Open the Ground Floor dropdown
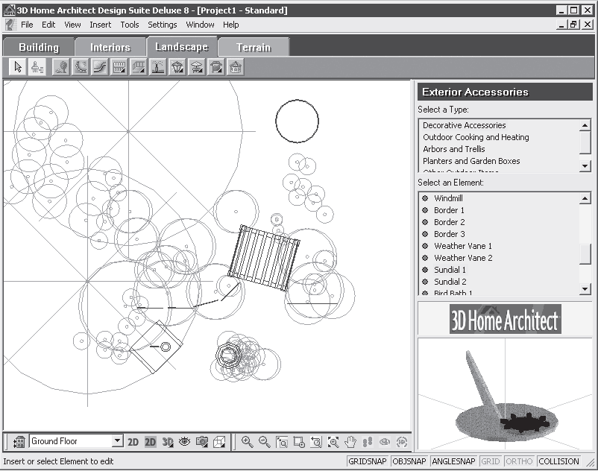Image resolution: width=598 pixels, height=471 pixels. (116, 442)
